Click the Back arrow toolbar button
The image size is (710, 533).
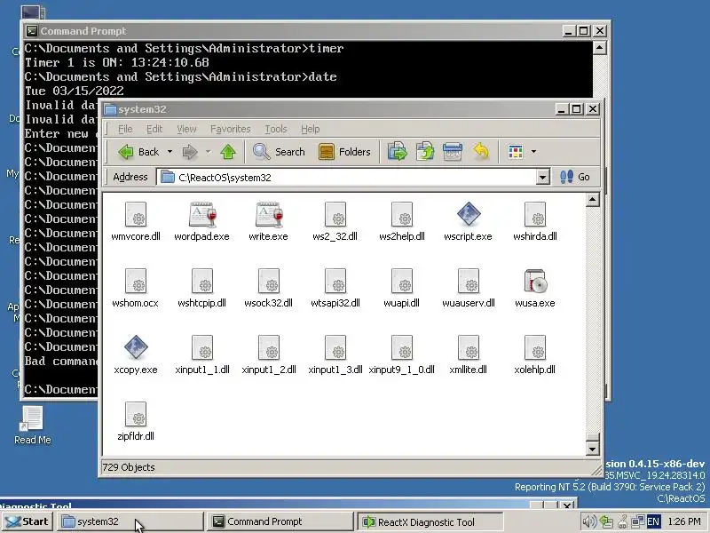(138, 152)
